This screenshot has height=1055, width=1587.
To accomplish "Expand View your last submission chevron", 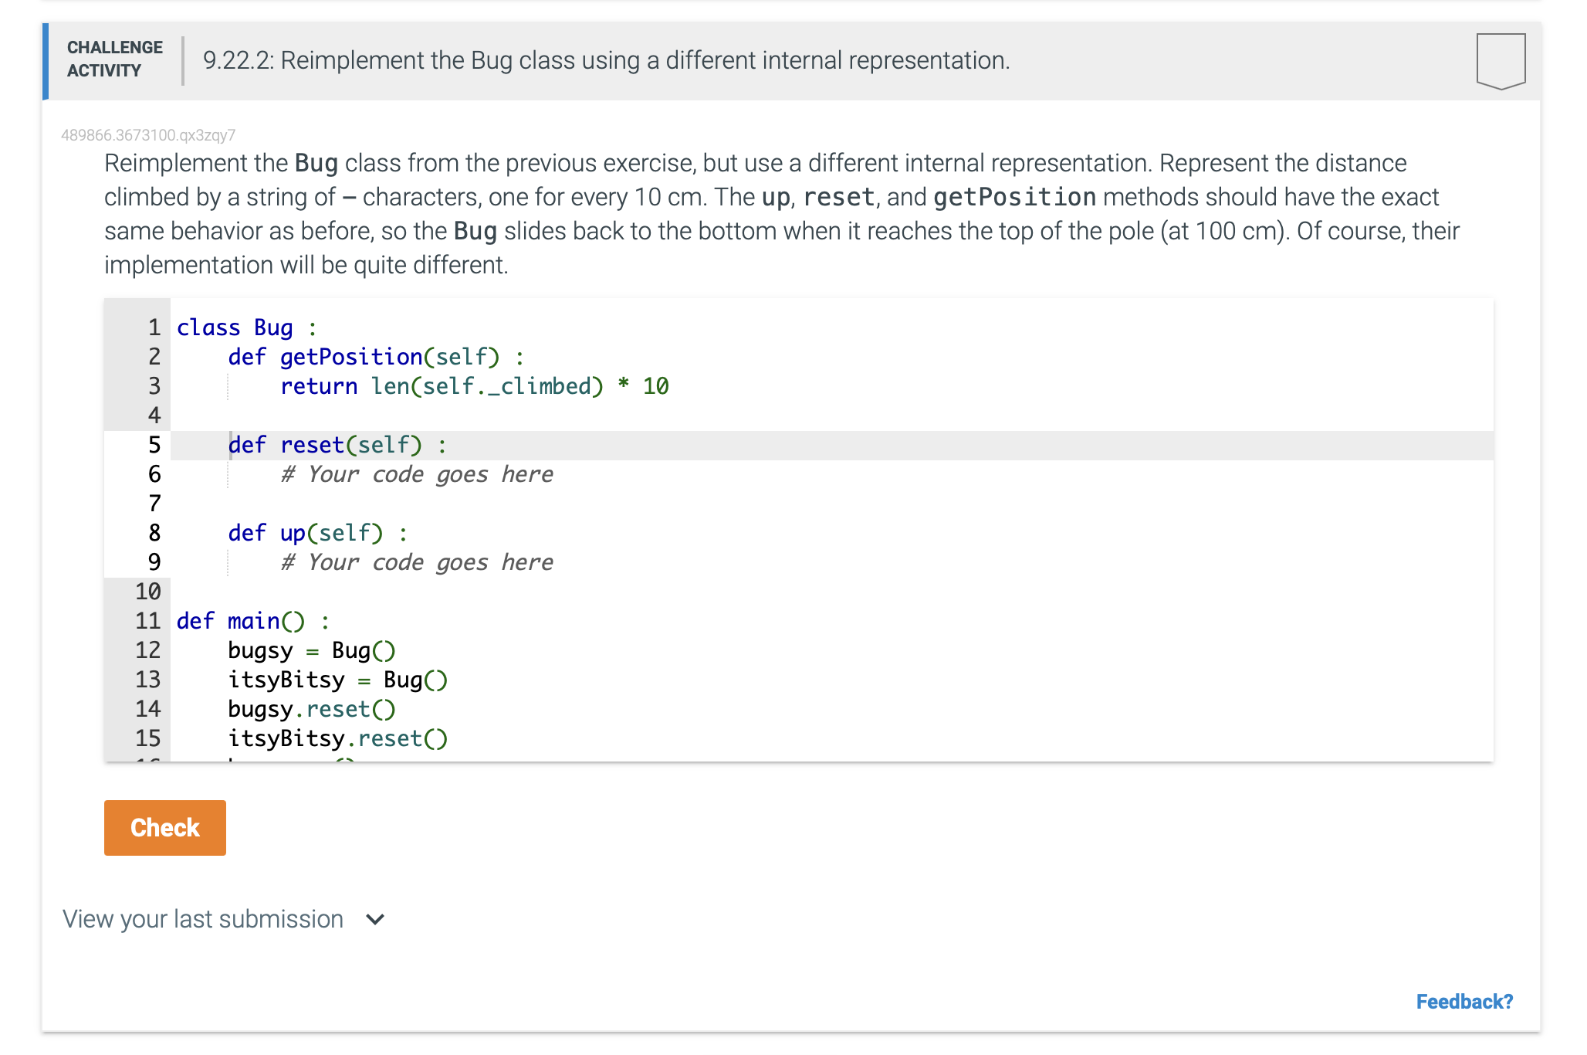I will [375, 919].
